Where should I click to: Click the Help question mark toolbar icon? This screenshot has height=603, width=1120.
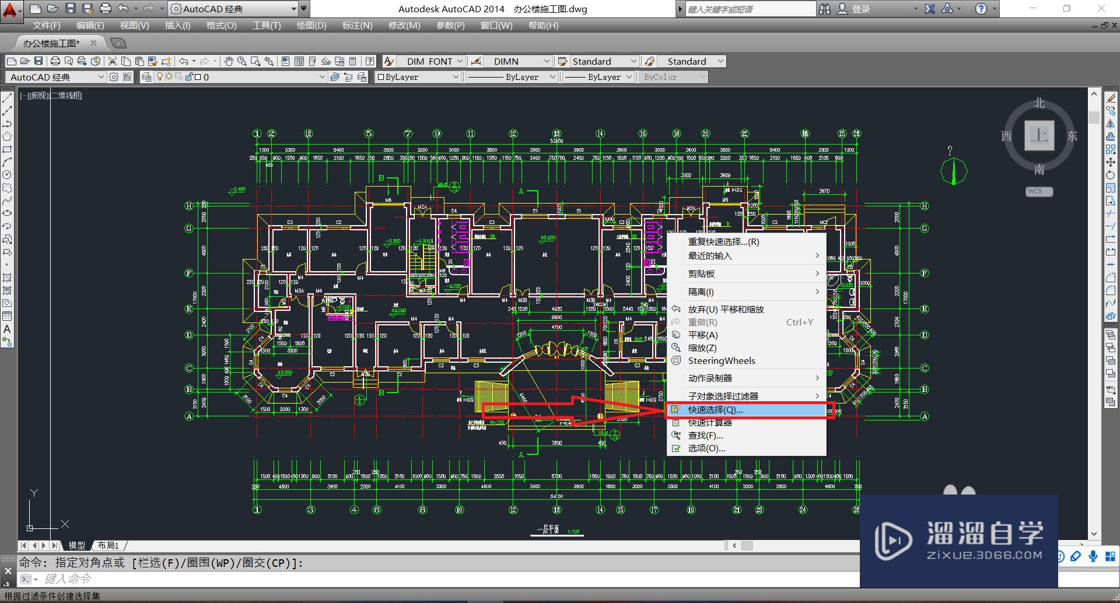point(370,61)
